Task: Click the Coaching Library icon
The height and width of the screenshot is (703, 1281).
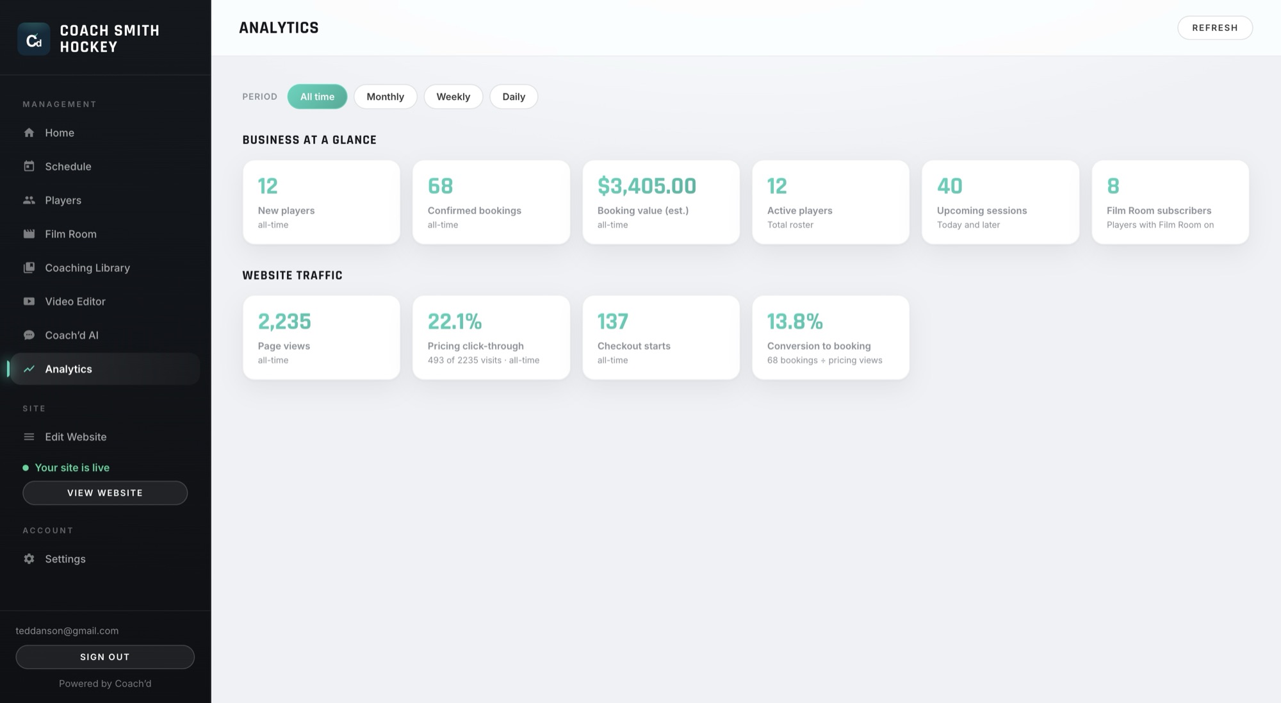Action: tap(29, 268)
